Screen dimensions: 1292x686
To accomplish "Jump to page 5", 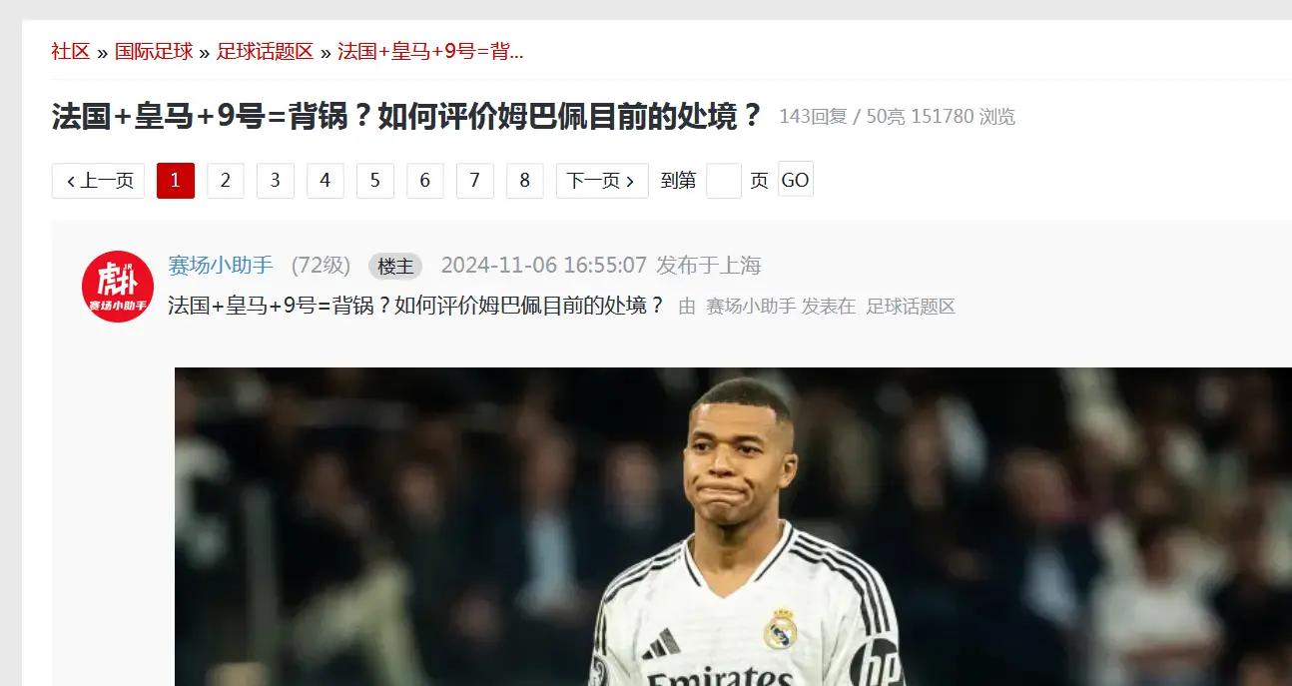I will (375, 181).
